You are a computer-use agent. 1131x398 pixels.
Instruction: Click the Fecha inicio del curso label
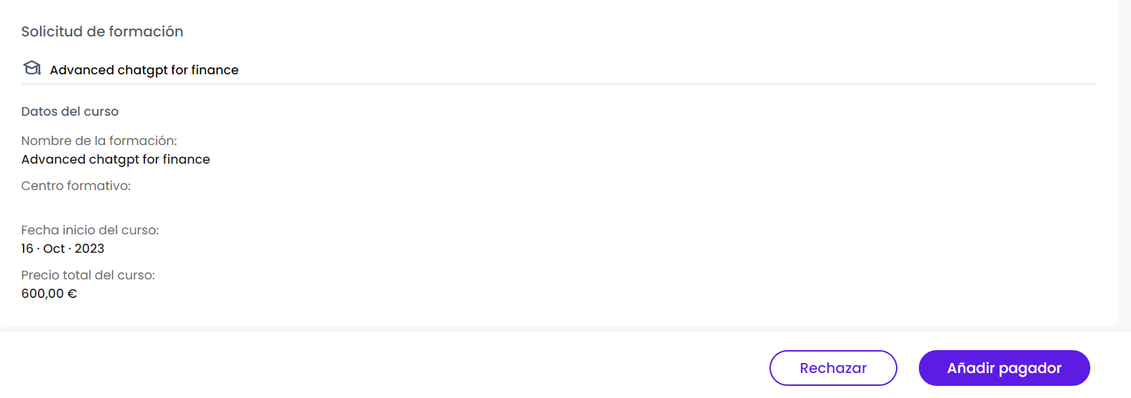coord(90,230)
